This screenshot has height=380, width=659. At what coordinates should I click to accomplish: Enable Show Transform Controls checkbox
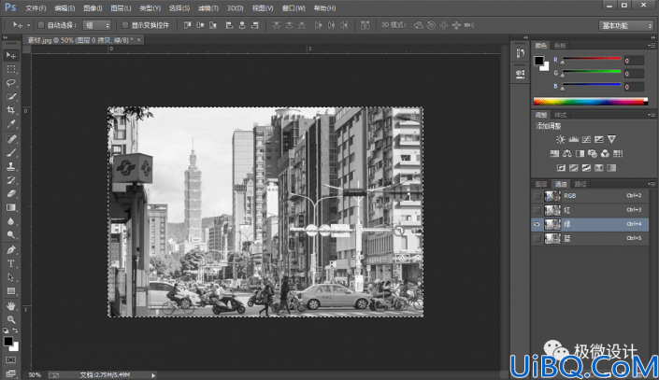coord(125,25)
